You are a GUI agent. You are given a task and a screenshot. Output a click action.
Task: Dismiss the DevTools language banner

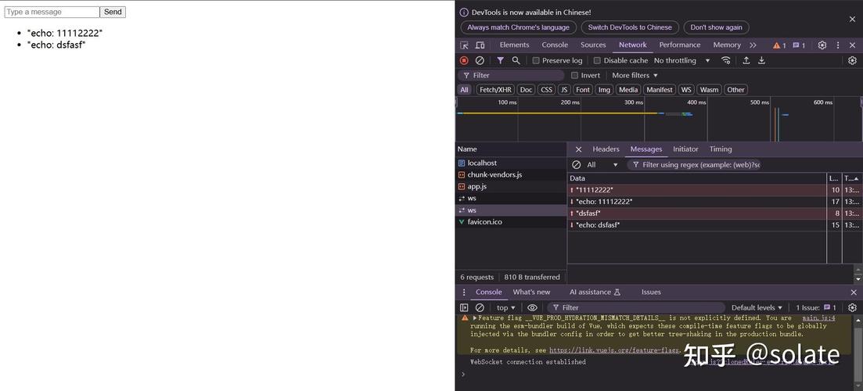pos(852,20)
